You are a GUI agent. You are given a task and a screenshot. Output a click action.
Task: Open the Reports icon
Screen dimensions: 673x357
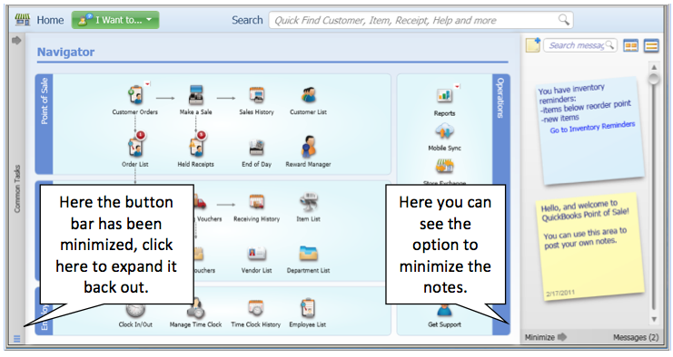coord(444,96)
